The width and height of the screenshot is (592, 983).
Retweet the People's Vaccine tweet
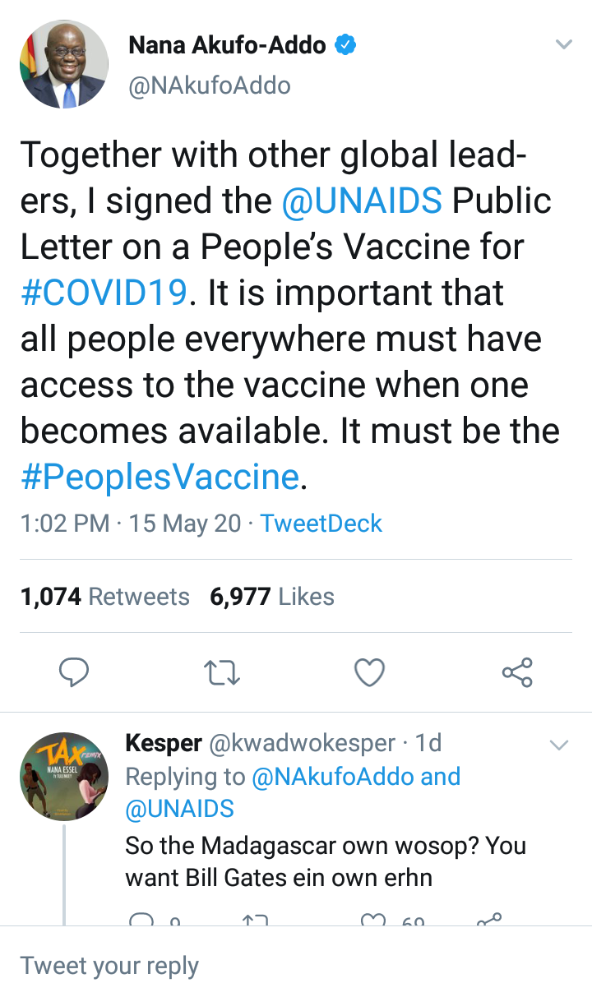[x=222, y=672]
